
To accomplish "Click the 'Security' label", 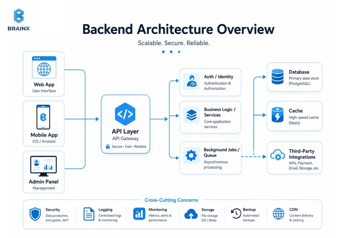I will coord(53,210).
